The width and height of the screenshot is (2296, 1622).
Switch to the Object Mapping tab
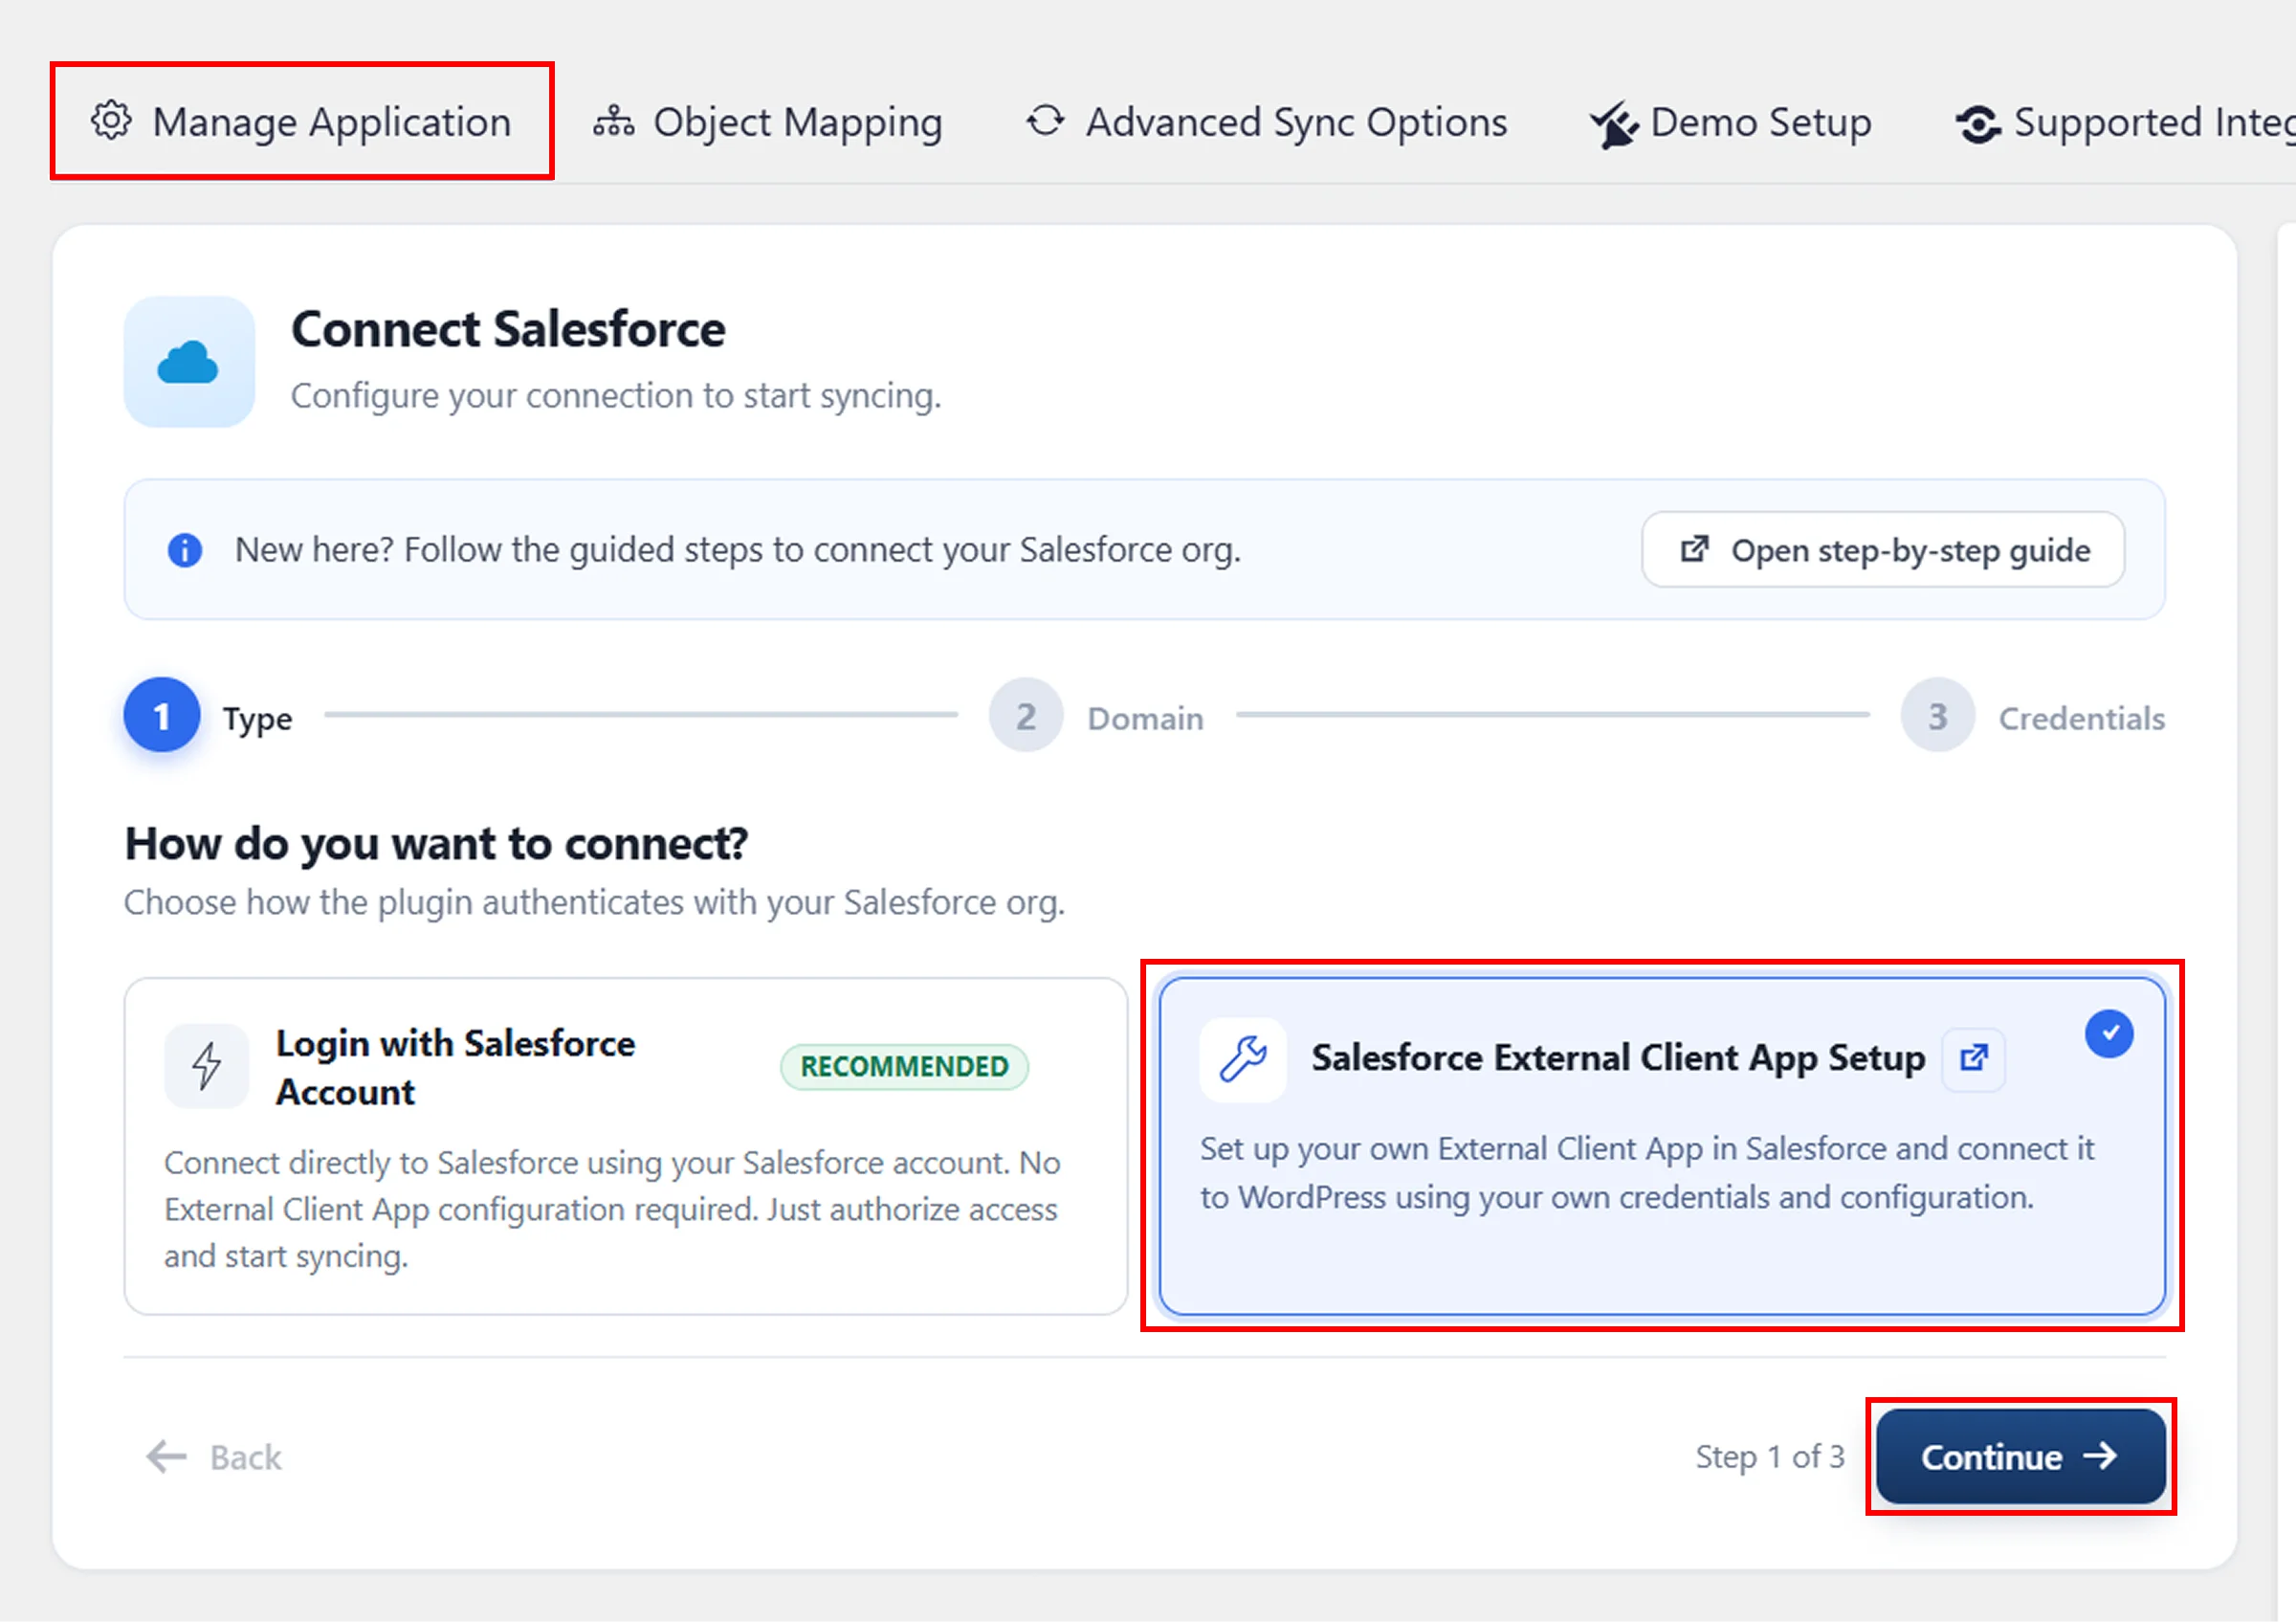[767, 122]
